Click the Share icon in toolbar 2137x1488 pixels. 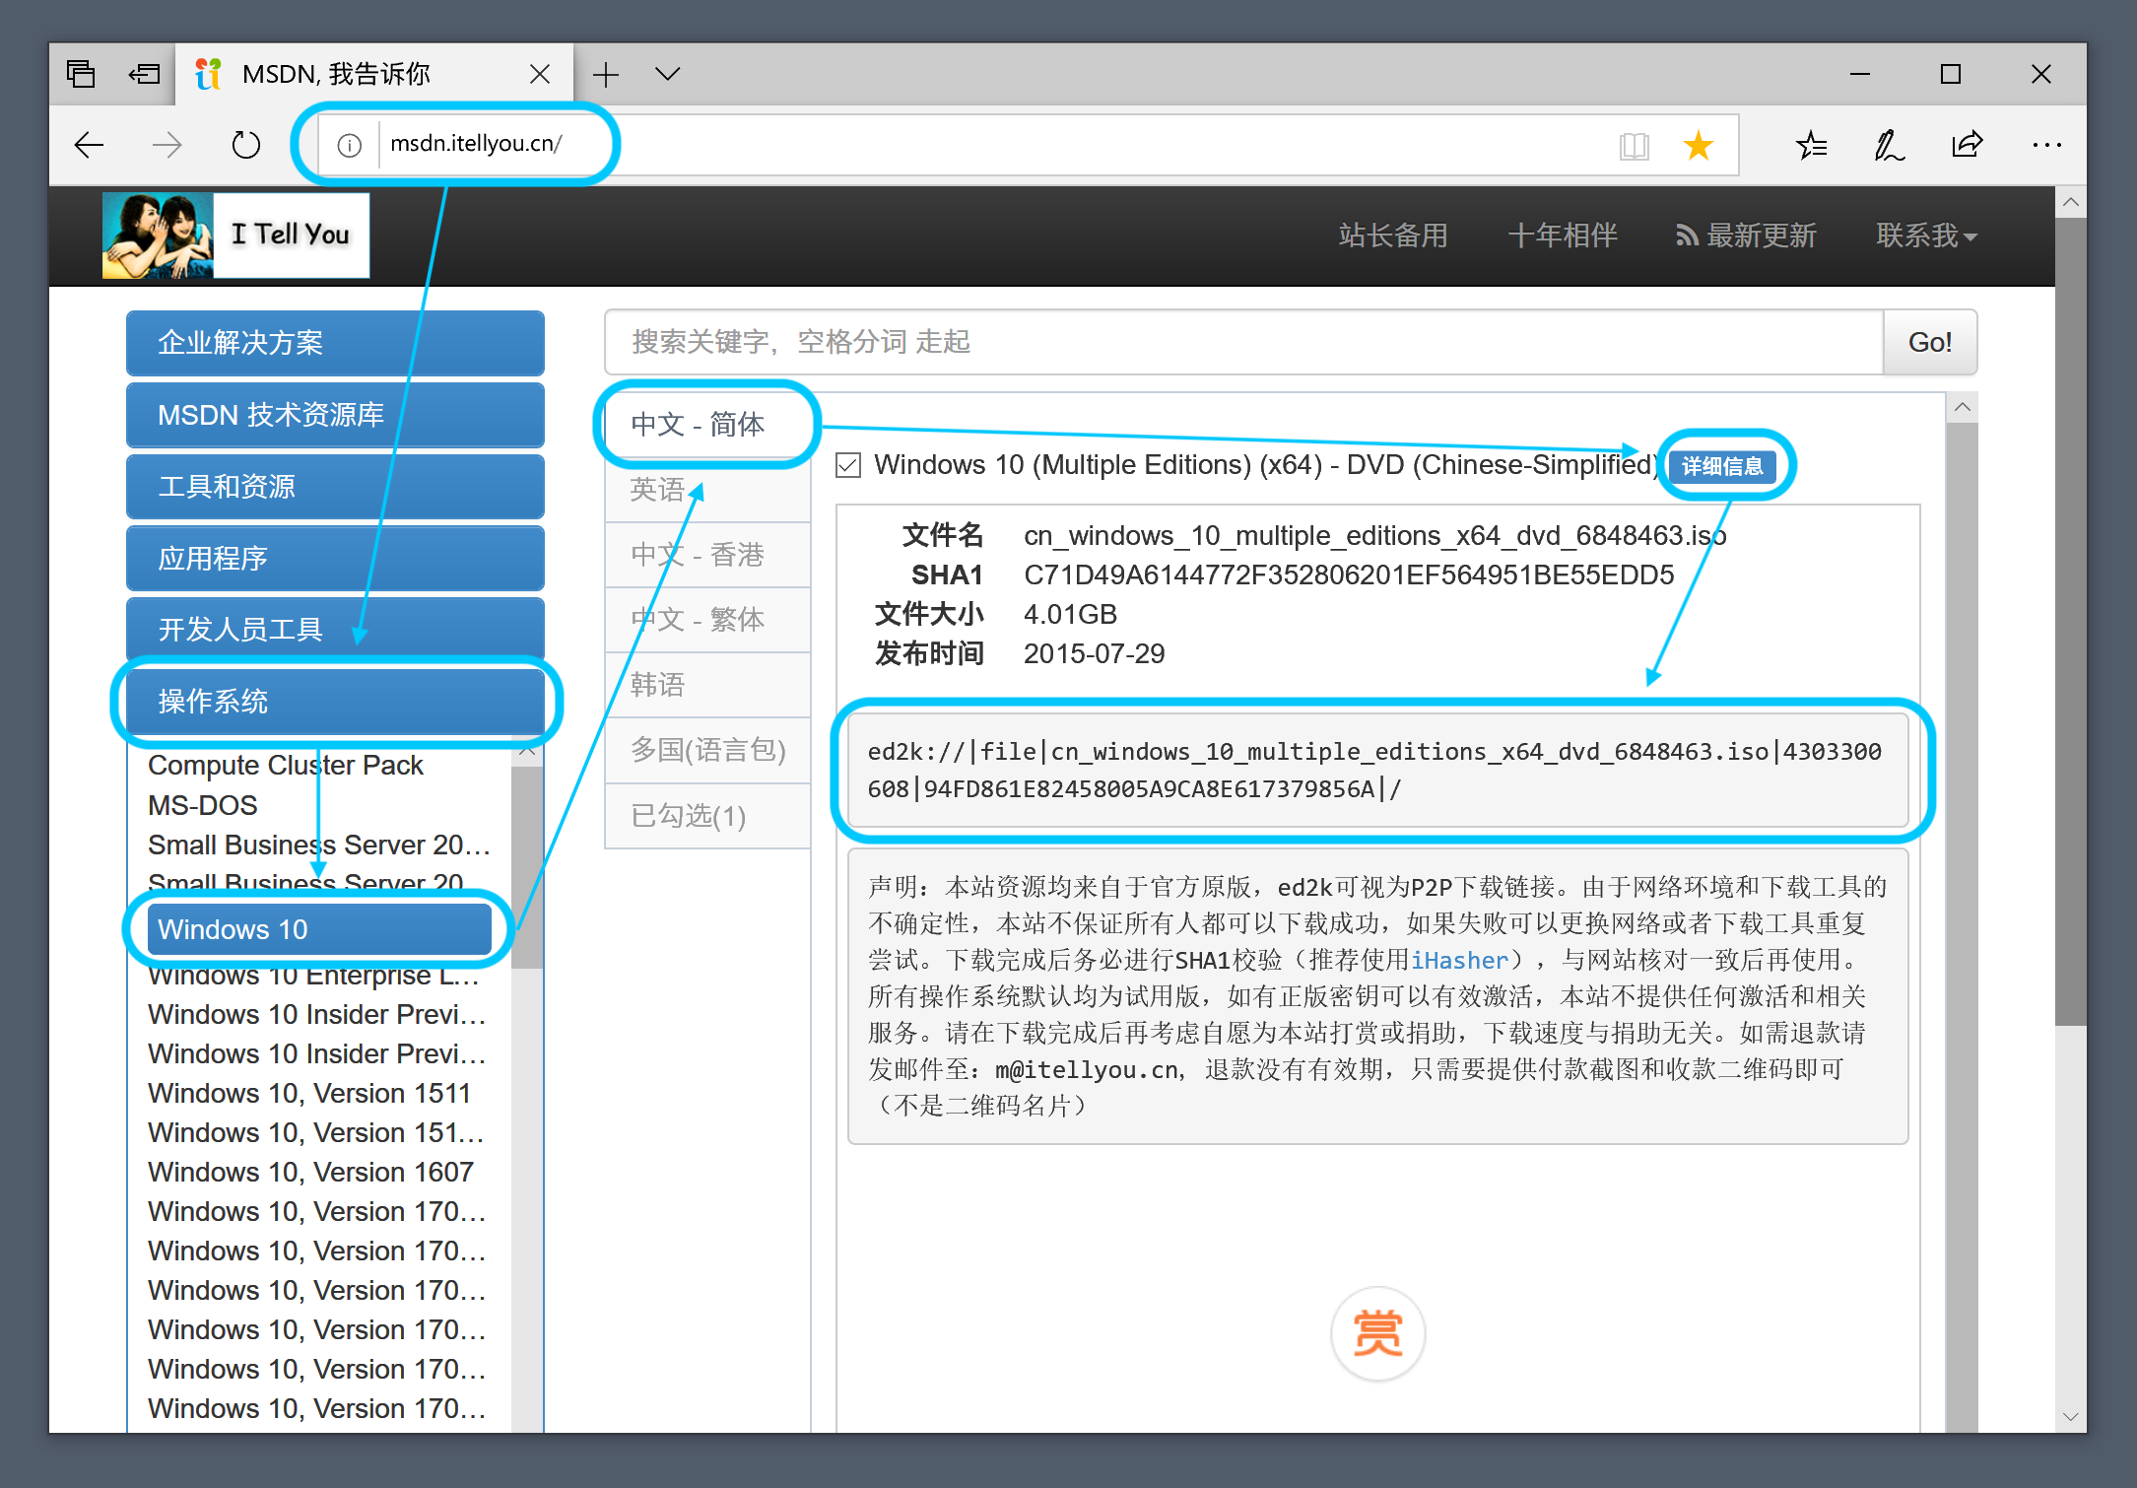point(1967,146)
